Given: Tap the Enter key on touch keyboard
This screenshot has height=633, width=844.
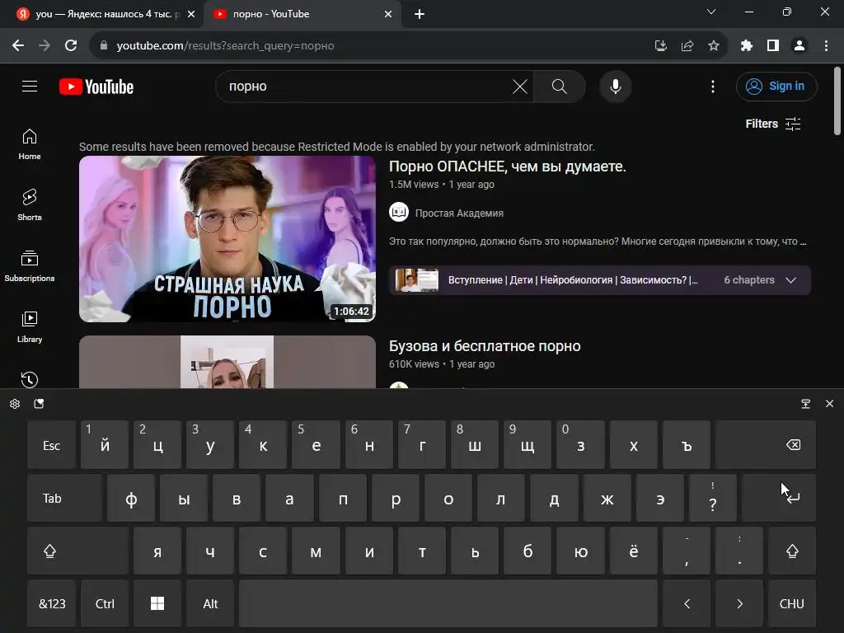Looking at the screenshot, I should click(x=779, y=498).
